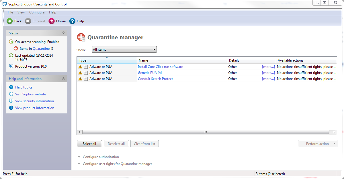Click the green Last updated refresh icon
Screen dimensions: 344x179
pos(11,56)
